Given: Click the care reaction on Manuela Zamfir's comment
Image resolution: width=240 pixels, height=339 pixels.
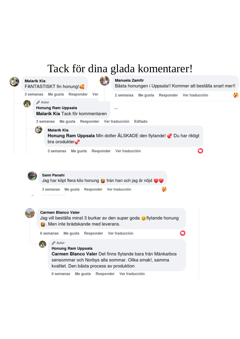Looking at the screenshot, I should click(x=236, y=95).
